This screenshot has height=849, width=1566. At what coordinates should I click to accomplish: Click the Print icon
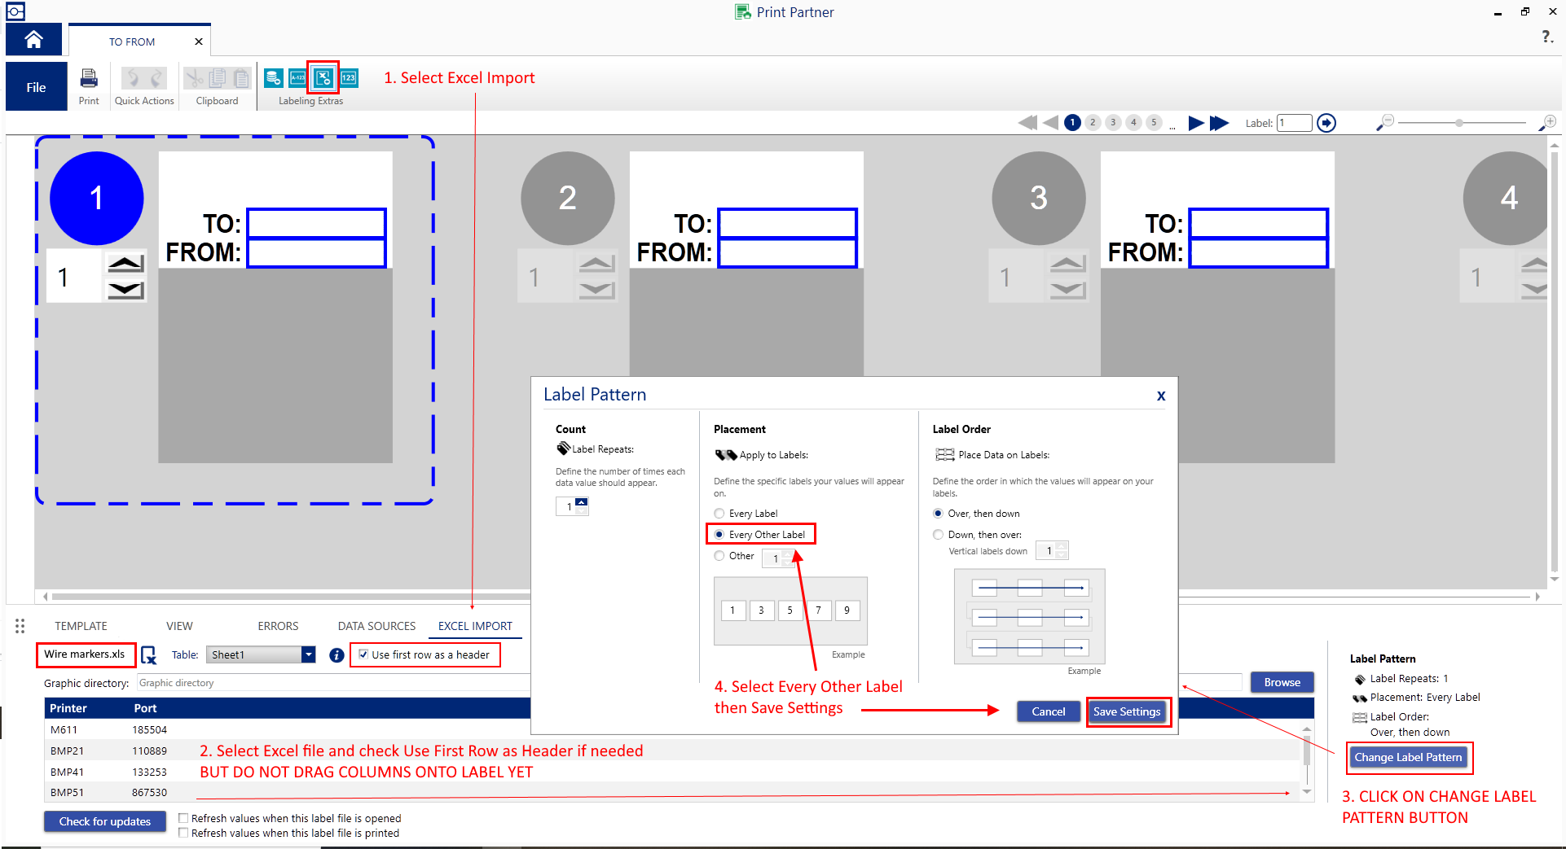click(89, 79)
